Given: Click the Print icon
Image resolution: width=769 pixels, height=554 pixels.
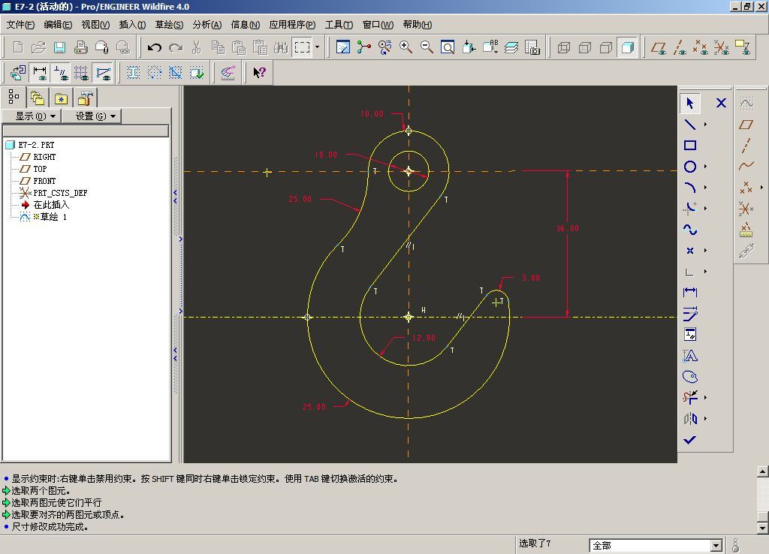Looking at the screenshot, I should point(80,47).
